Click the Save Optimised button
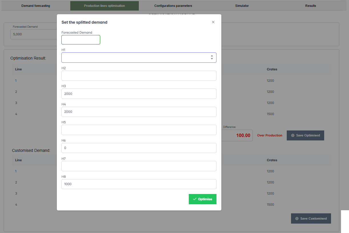 [x=305, y=135]
